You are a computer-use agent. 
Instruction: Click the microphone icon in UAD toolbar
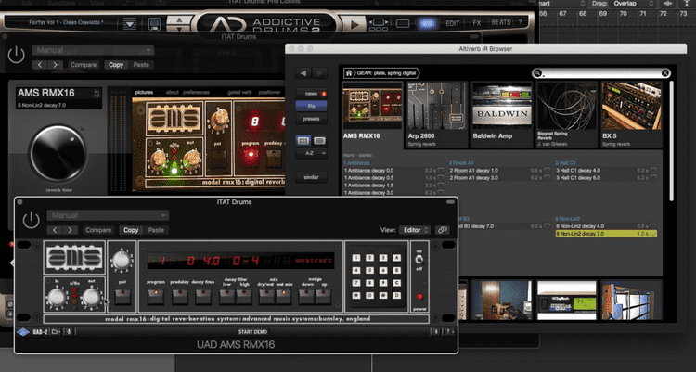tap(70, 331)
